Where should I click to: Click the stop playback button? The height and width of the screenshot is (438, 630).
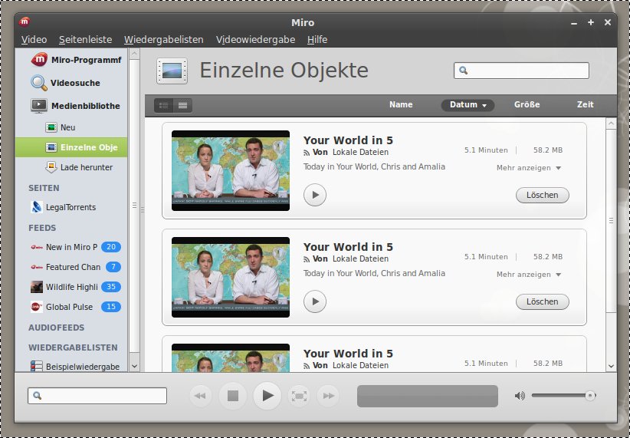coord(233,396)
